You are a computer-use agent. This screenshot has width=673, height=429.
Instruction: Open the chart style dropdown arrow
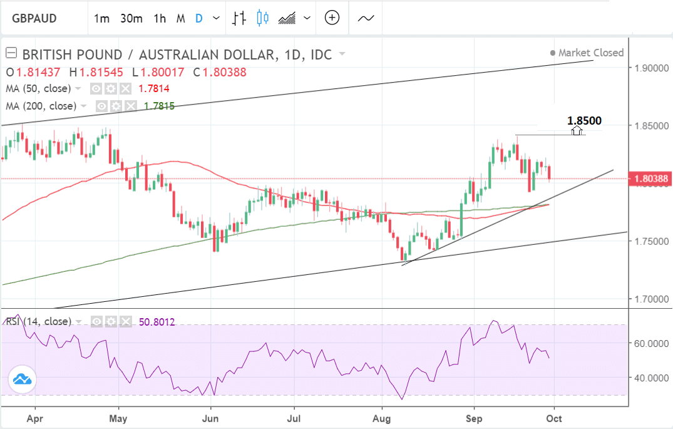(x=307, y=18)
